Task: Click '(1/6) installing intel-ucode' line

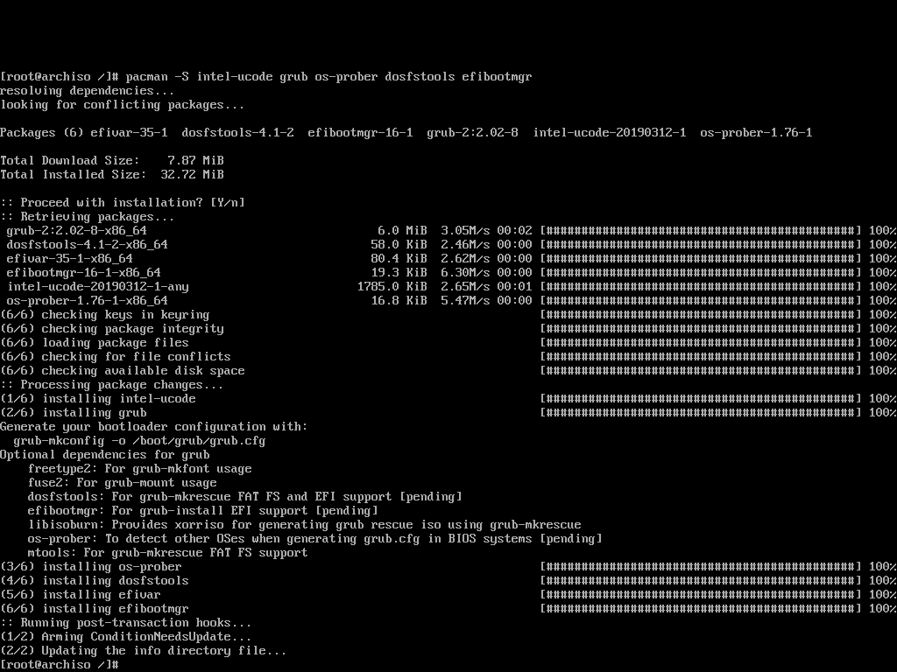Action: point(98,399)
